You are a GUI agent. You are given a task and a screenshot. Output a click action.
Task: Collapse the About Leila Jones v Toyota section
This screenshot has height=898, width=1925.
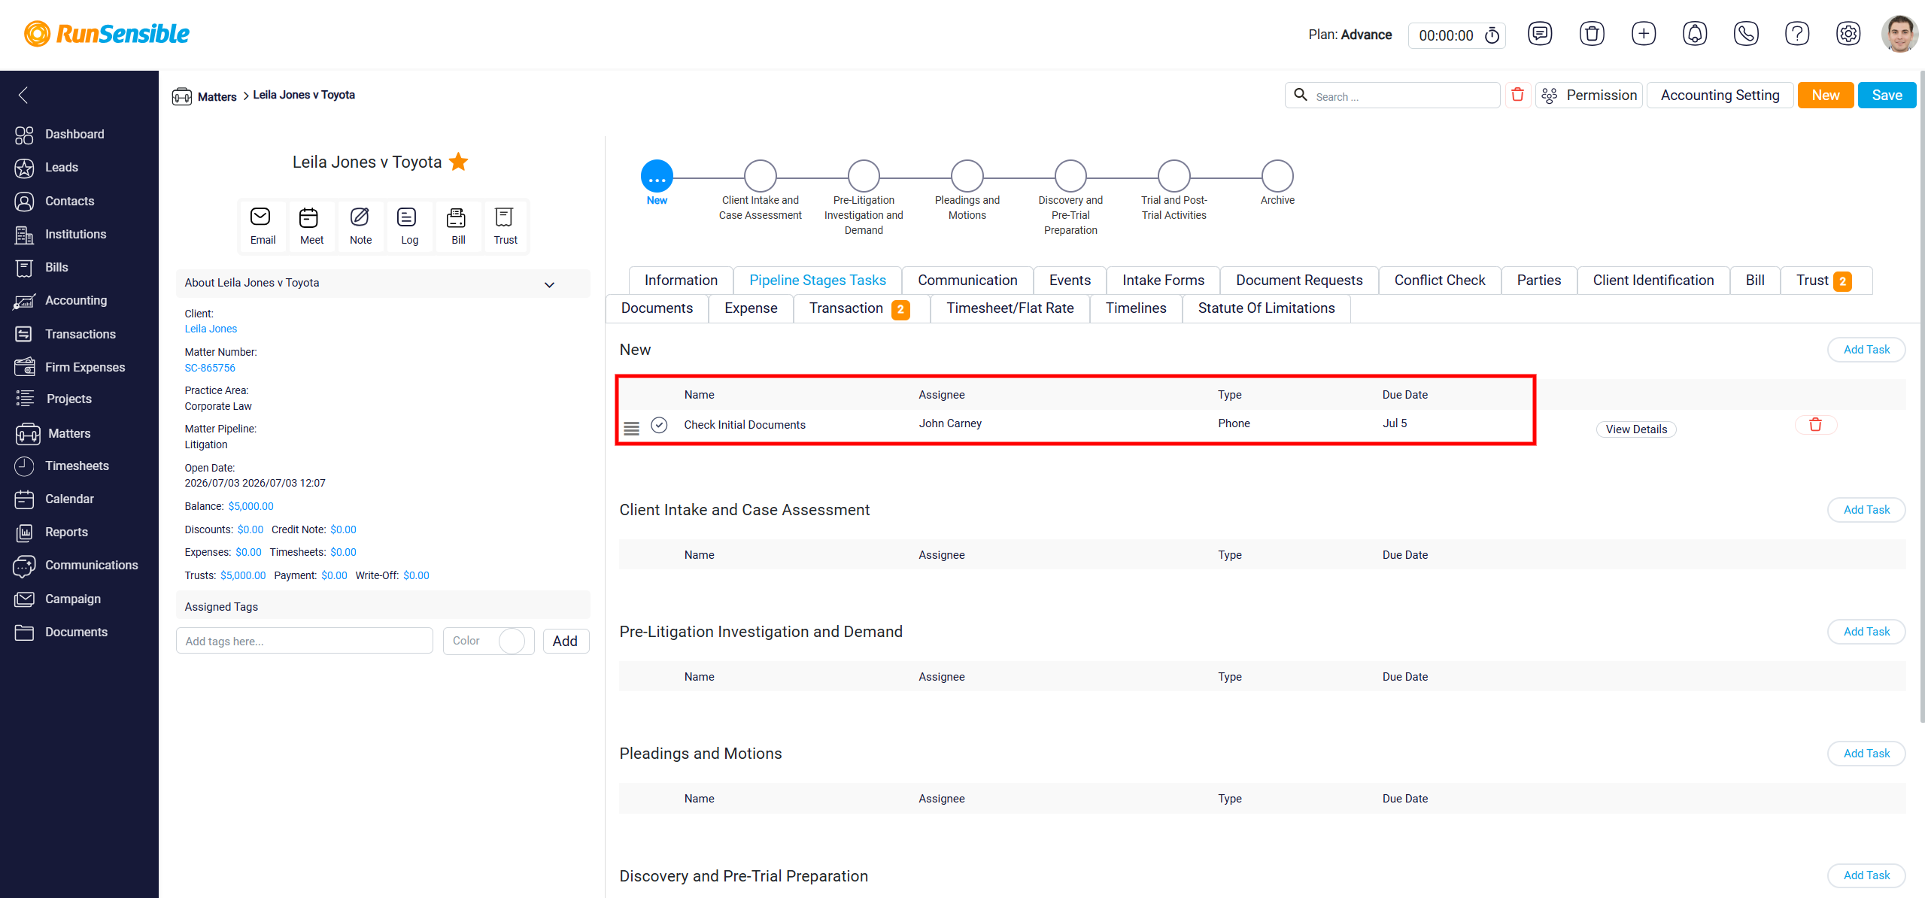(549, 284)
